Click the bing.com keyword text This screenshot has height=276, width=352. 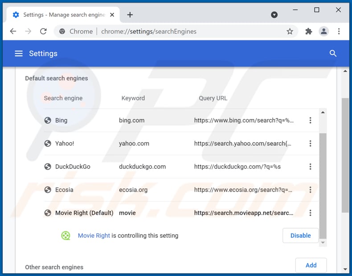tap(132, 120)
